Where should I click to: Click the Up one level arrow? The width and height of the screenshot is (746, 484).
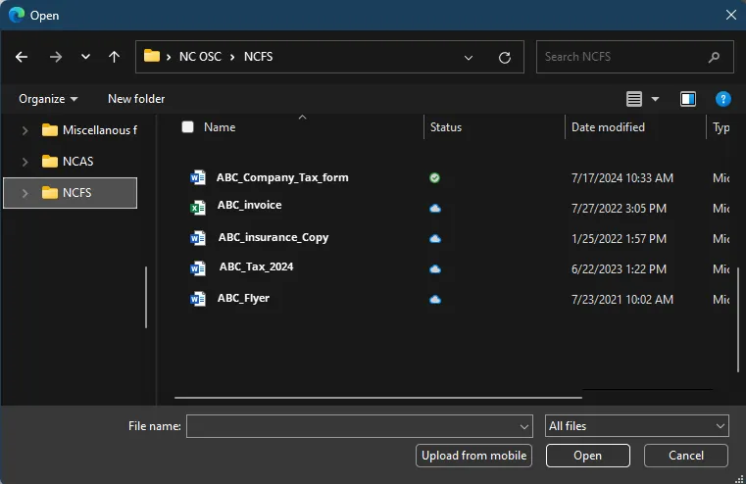pos(114,57)
